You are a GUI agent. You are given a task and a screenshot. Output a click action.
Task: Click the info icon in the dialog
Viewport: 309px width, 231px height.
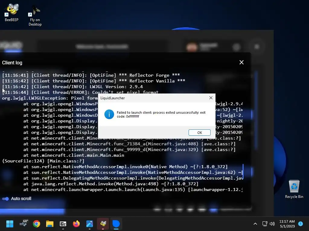coord(109,114)
